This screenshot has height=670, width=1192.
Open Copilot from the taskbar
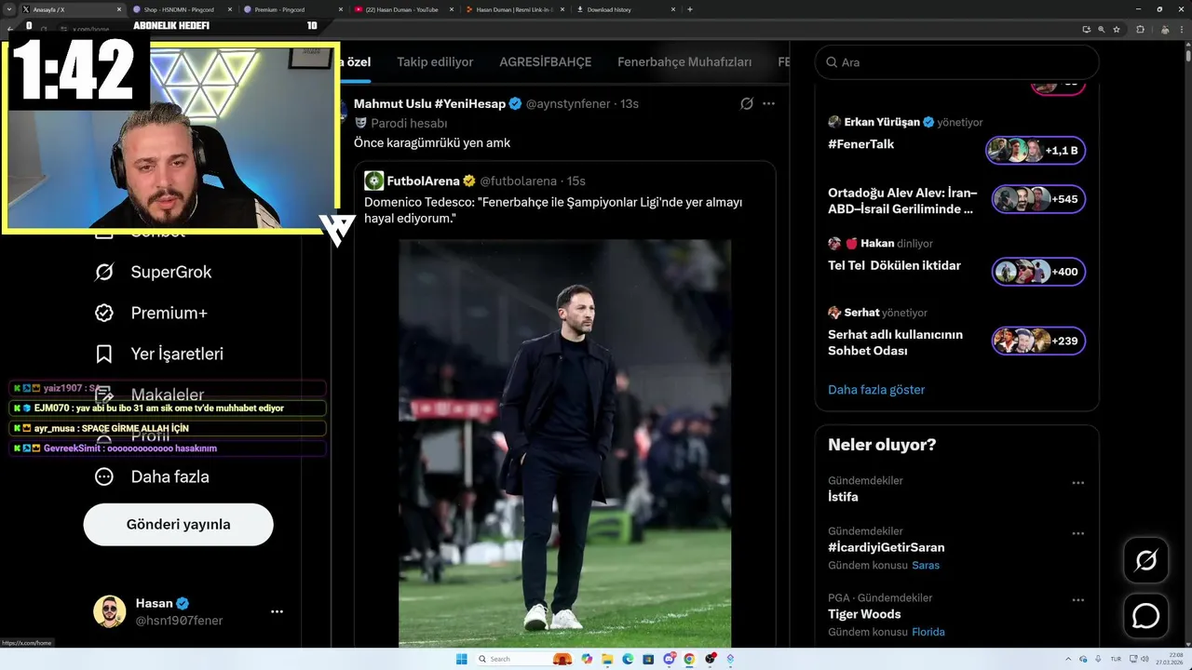586,659
